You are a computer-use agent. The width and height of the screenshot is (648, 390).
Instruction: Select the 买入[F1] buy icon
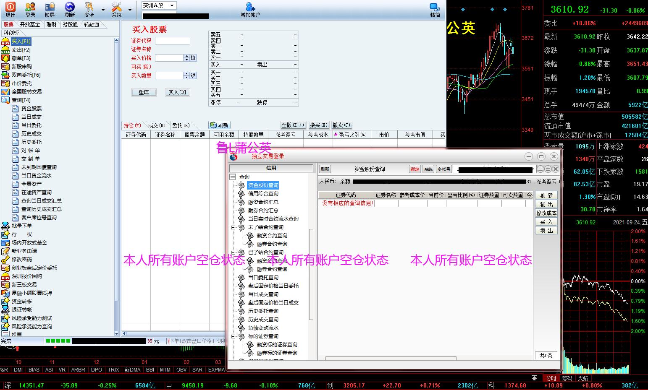pyautogui.click(x=5, y=42)
